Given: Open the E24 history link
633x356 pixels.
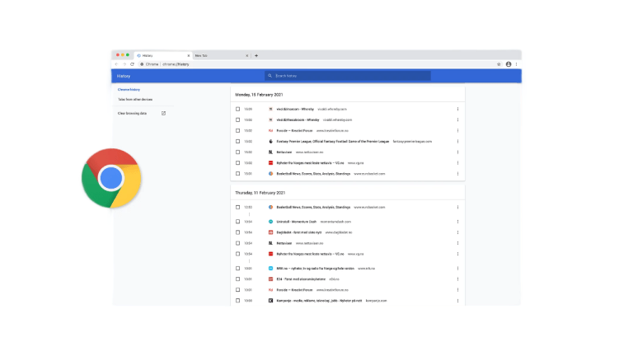Looking at the screenshot, I should tap(301, 279).
